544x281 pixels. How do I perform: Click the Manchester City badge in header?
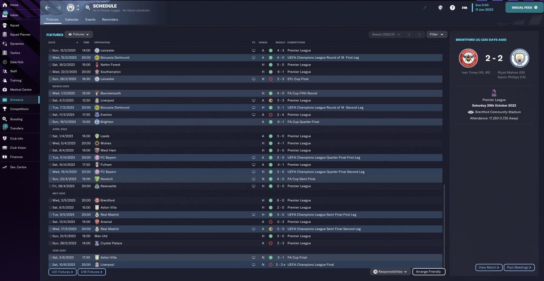70,8
